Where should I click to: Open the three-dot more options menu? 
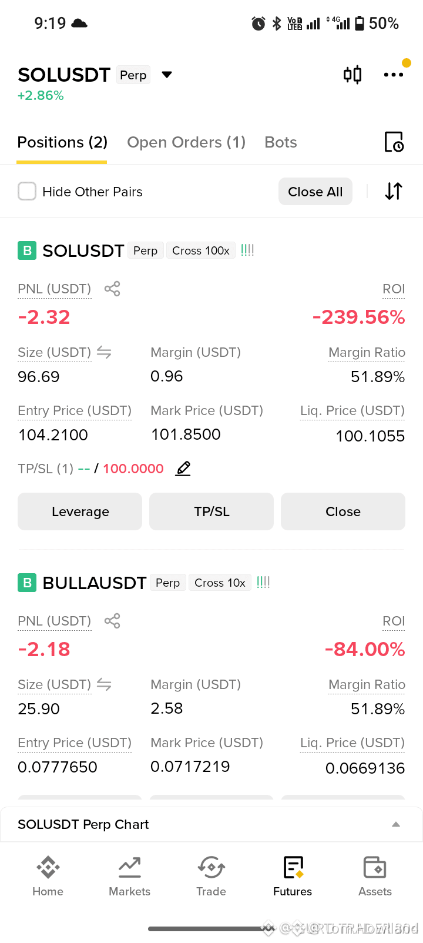pos(393,75)
